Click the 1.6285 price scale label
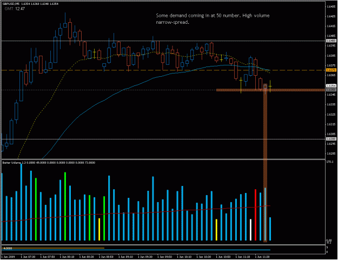 pos(331,154)
